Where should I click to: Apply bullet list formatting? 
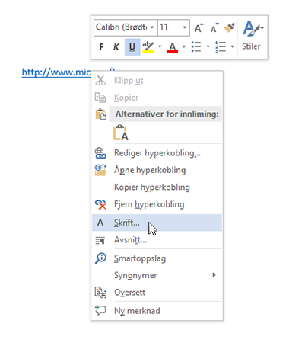pyautogui.click(x=196, y=47)
